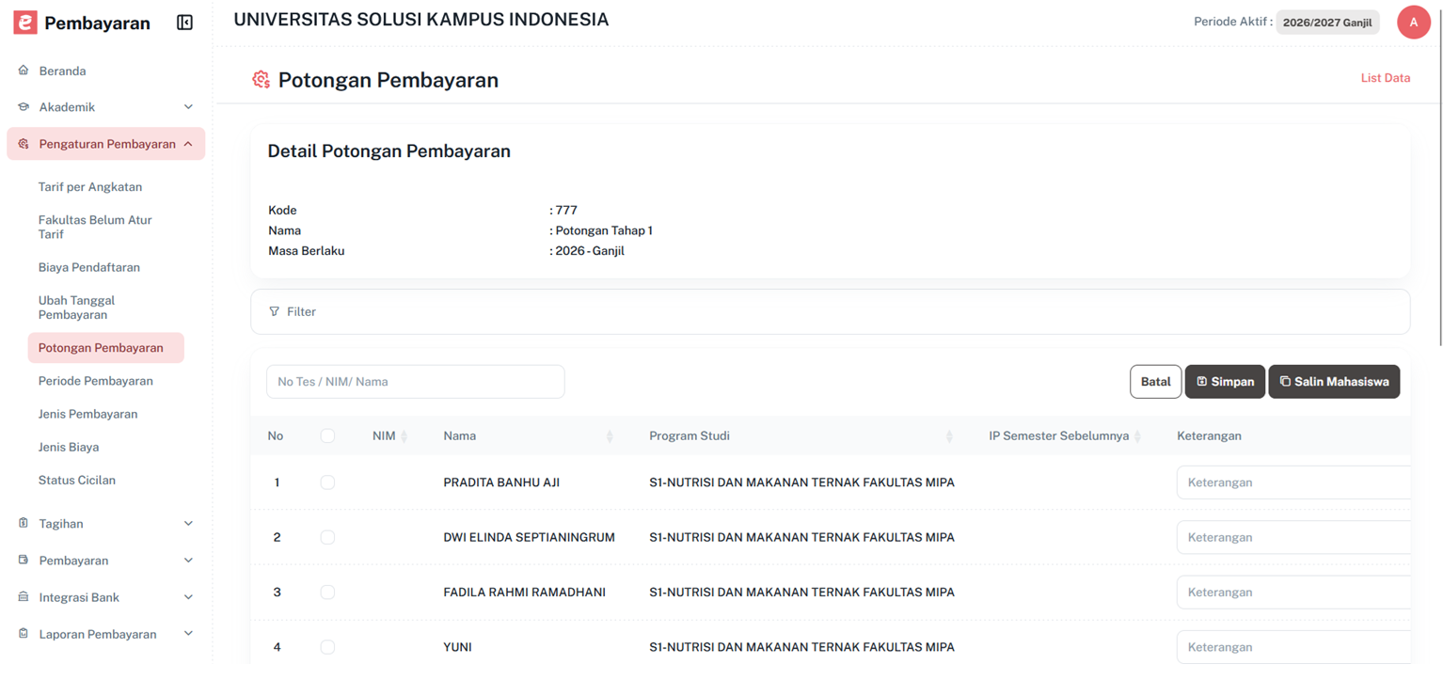
Task: Collapse the Pengaturan Pembayaran chevron
Action: (x=188, y=144)
